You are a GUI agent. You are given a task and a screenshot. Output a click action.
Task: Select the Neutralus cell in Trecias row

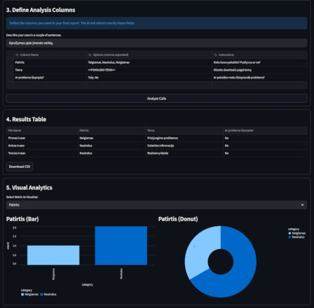[x=111, y=153]
